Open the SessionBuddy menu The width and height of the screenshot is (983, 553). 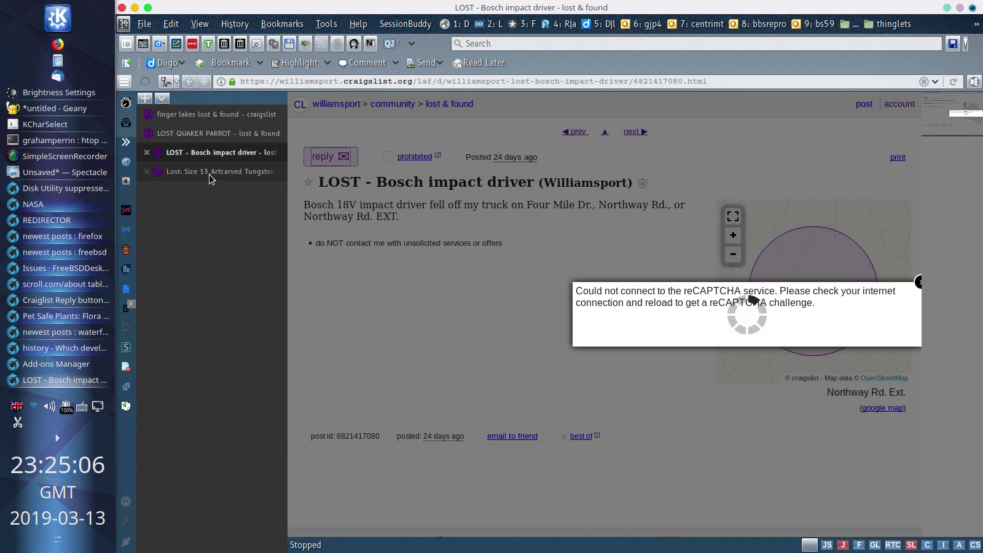(x=405, y=24)
